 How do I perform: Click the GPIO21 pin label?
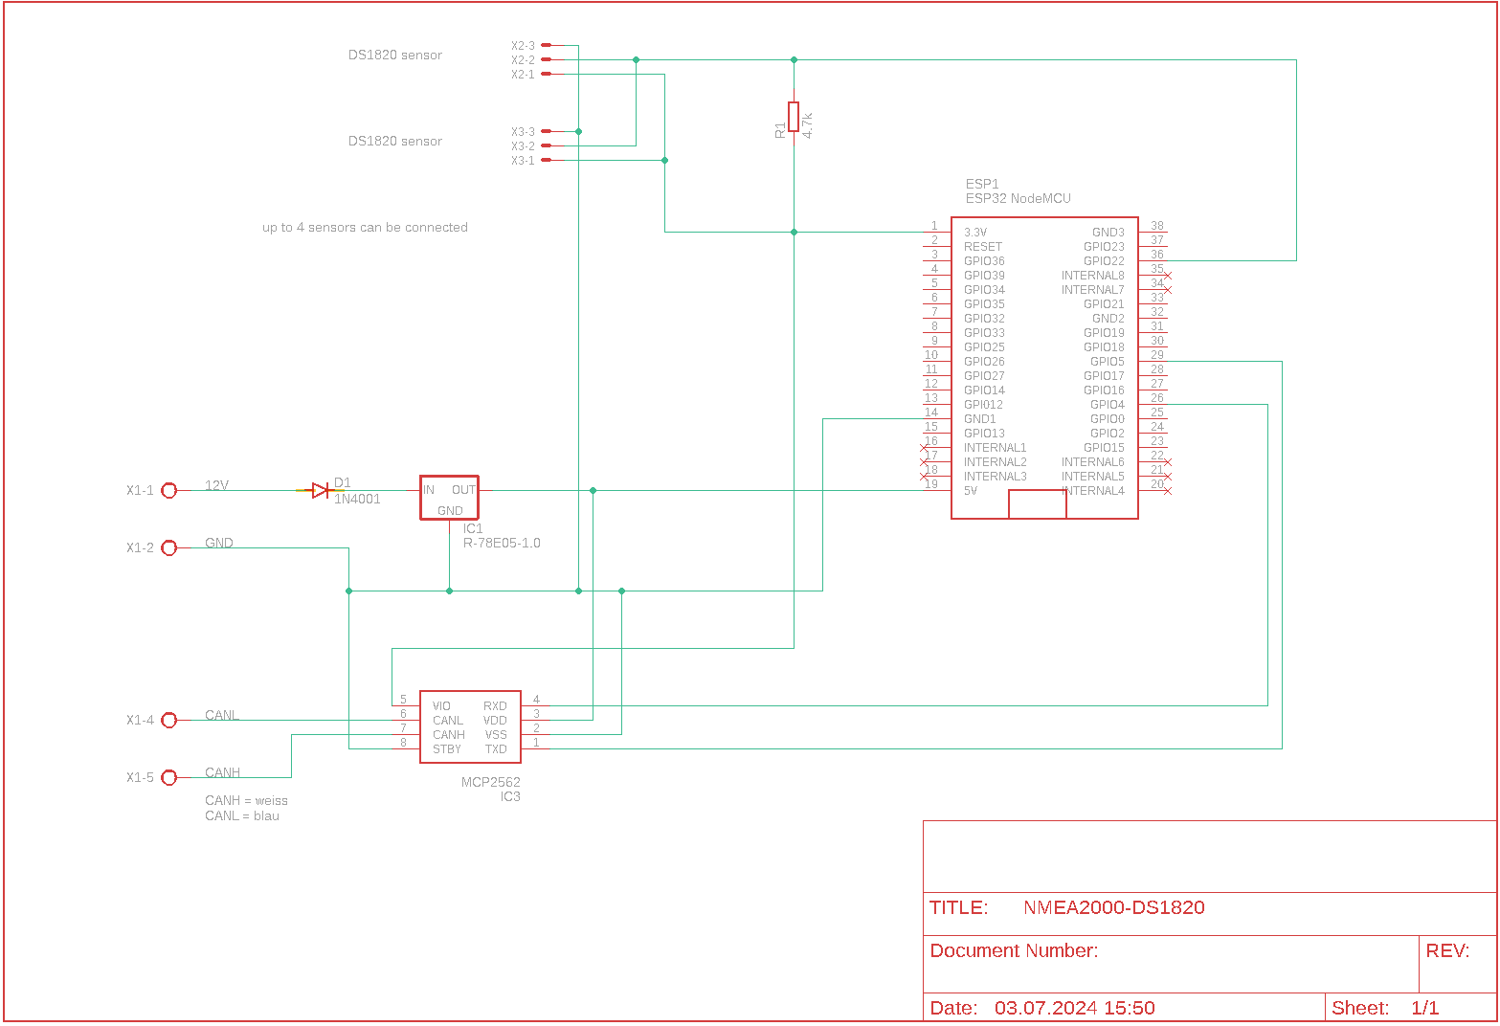pos(1105,304)
